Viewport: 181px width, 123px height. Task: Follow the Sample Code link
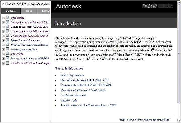point(69,100)
